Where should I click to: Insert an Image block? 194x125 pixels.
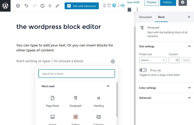click(x=53, y=120)
